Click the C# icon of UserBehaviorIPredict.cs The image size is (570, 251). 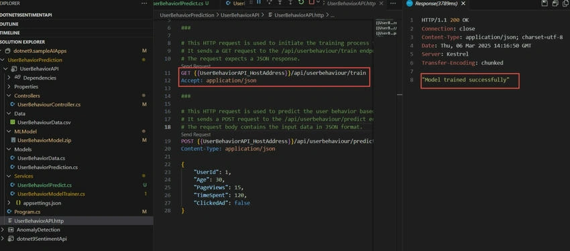click(x=12, y=185)
